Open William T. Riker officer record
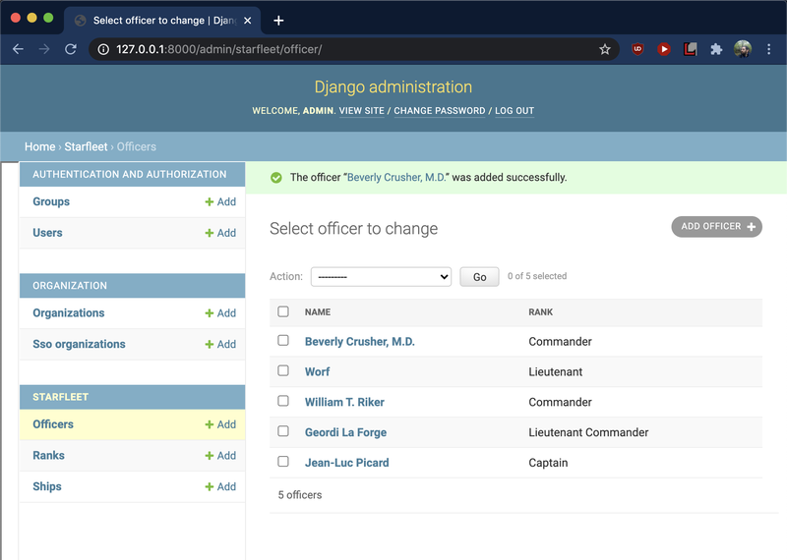 point(344,402)
